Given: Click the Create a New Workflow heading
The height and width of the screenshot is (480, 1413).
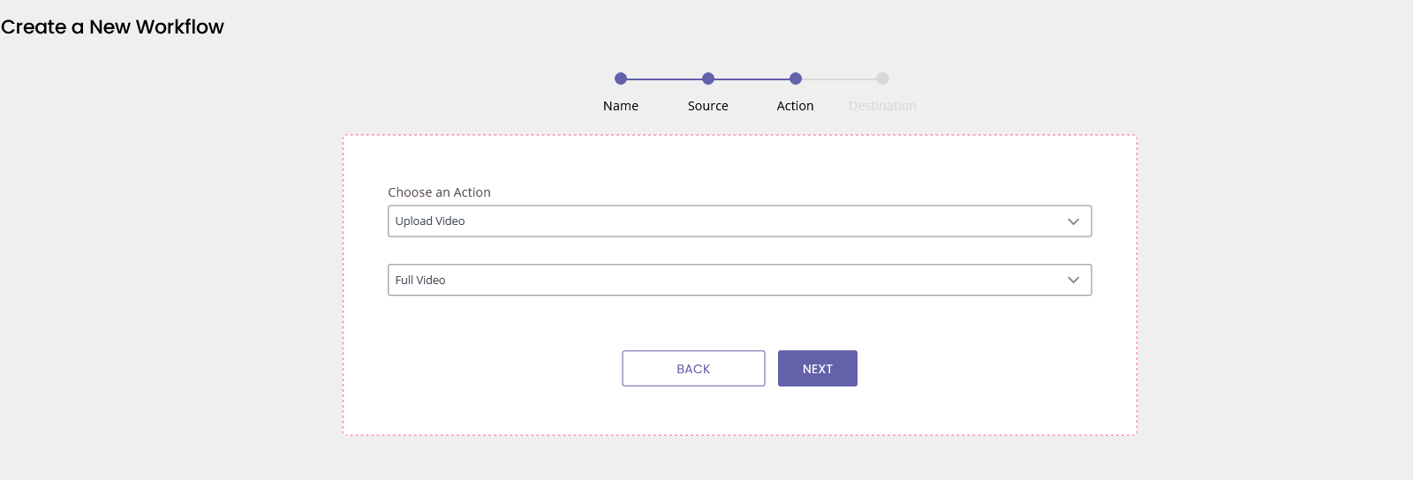Looking at the screenshot, I should [x=112, y=27].
